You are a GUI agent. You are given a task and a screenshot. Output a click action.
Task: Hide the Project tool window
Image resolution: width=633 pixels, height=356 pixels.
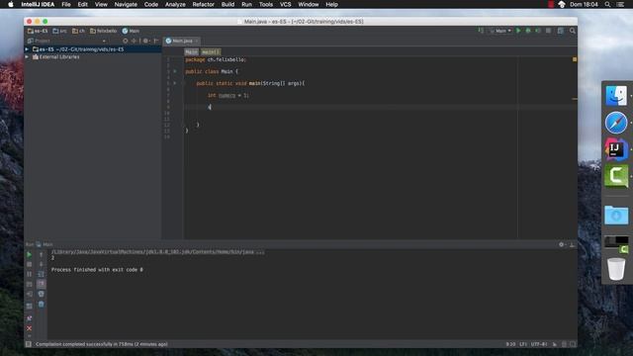pyautogui.click(x=156, y=41)
